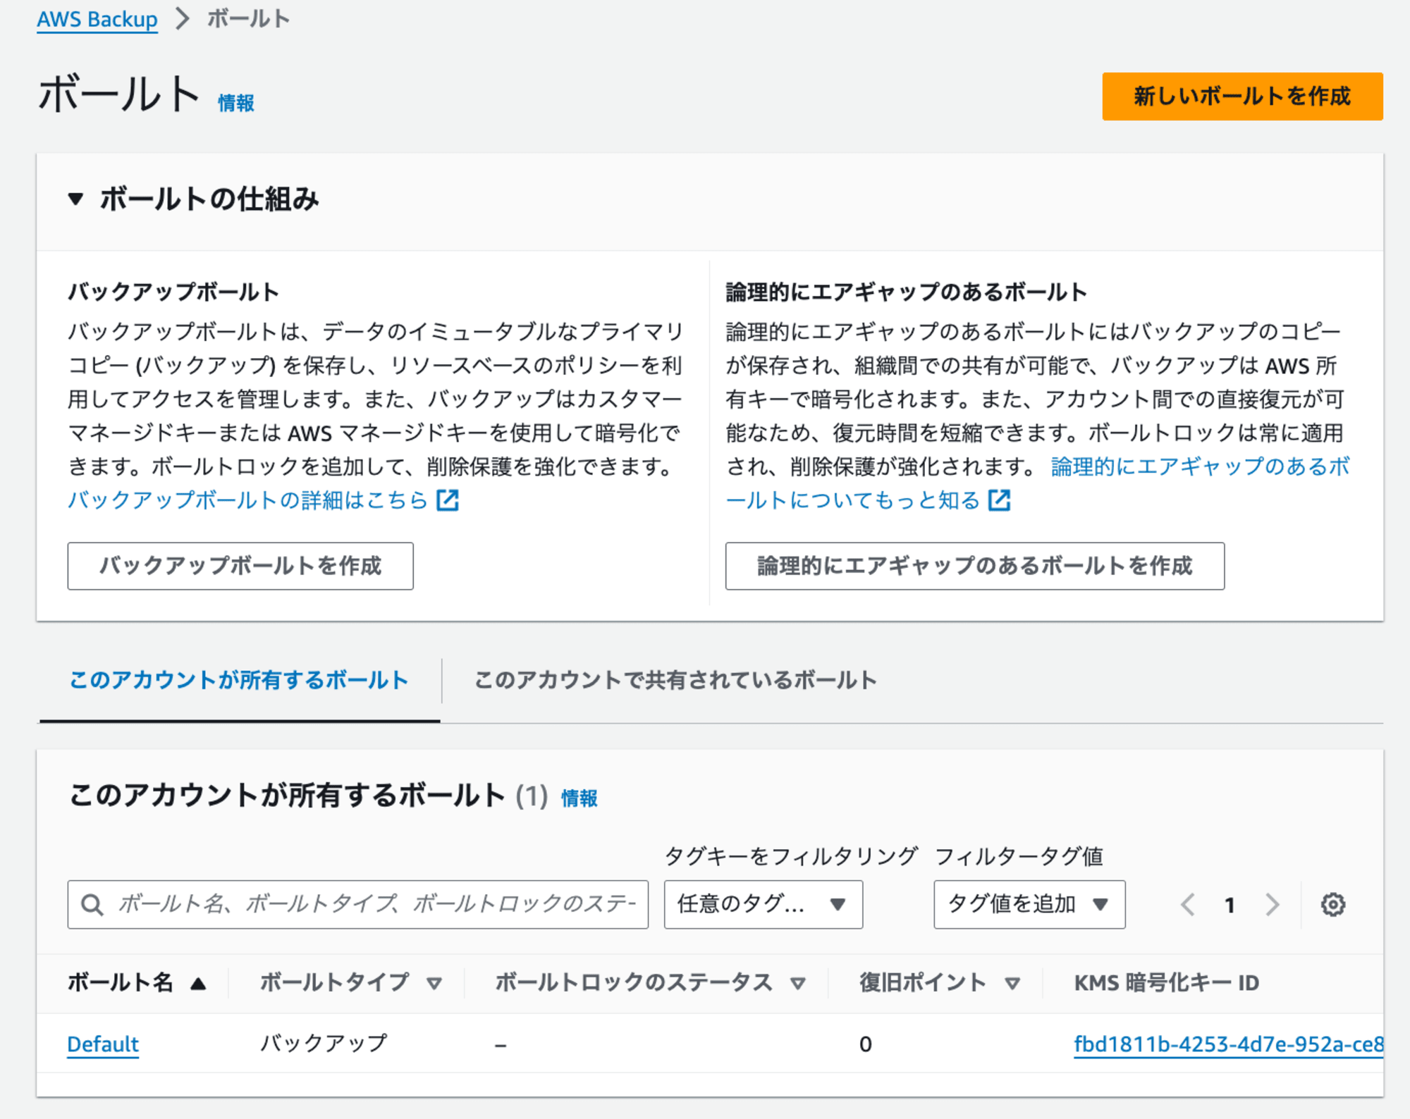Viewport: 1410px width, 1119px height.
Task: Sort ascending by ボールト名 arrow
Action: (199, 984)
